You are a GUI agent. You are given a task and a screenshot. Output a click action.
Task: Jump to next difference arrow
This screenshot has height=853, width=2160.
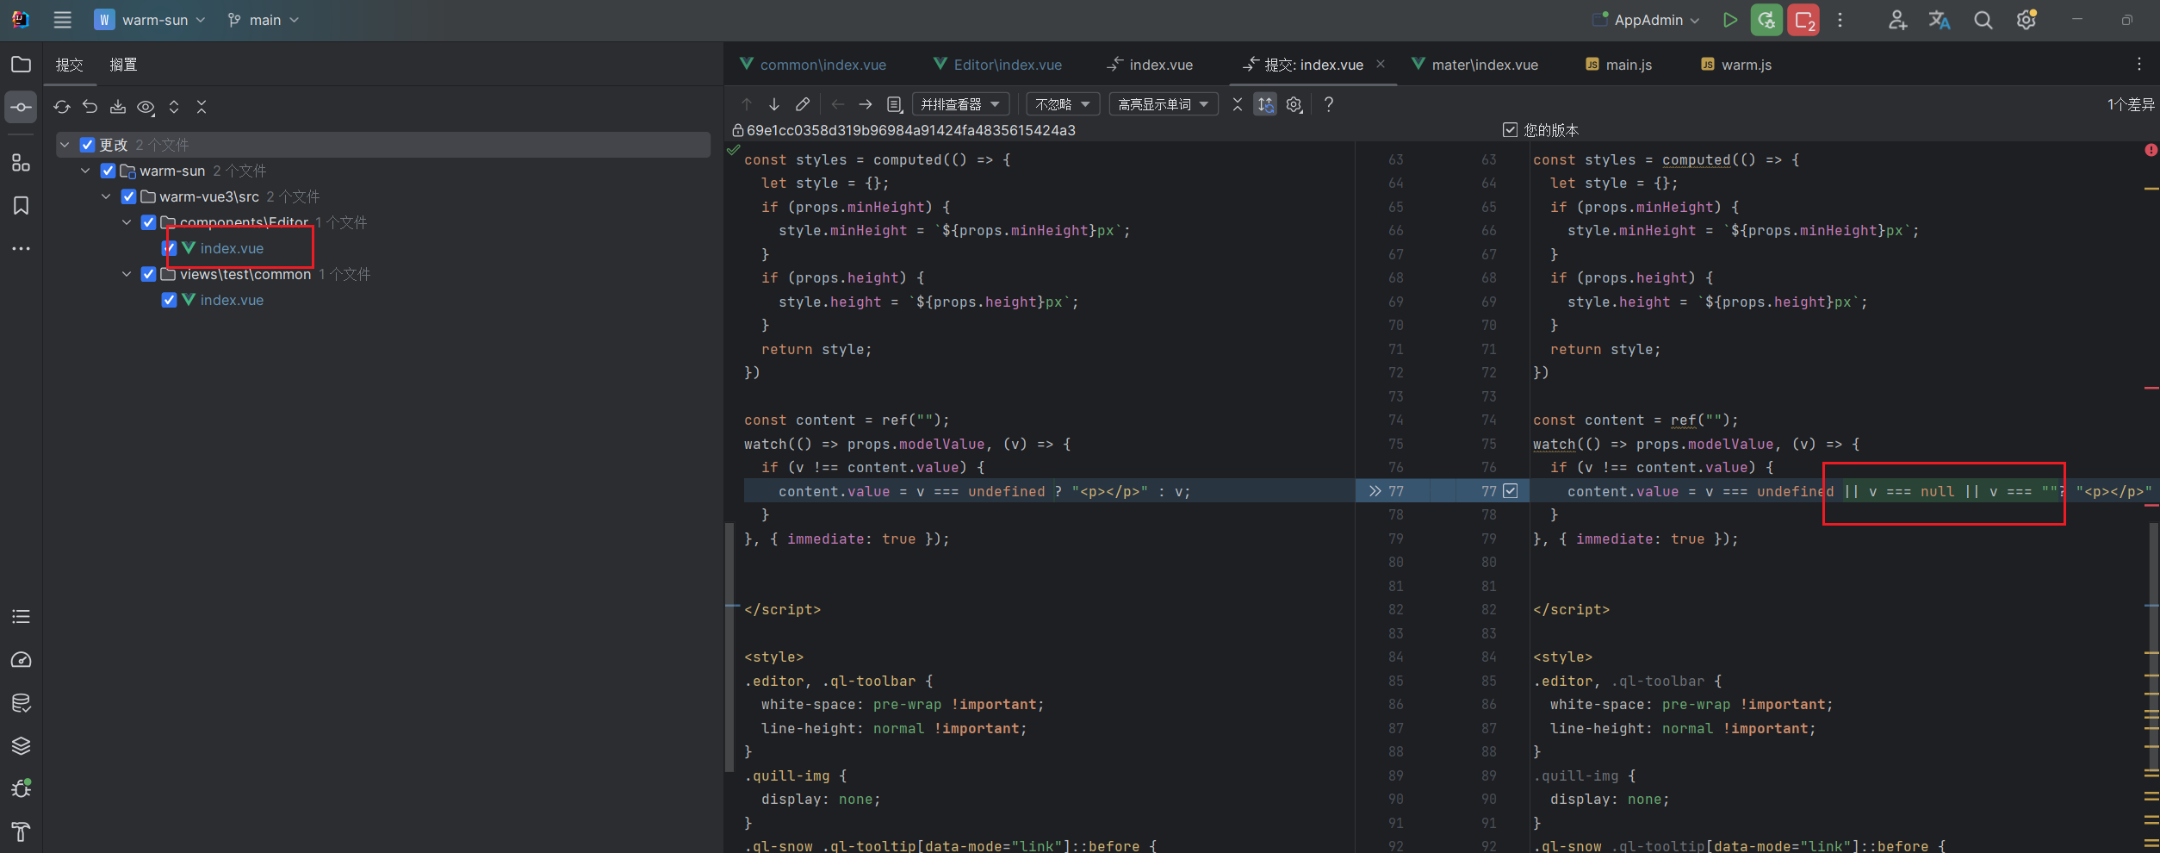(x=773, y=103)
